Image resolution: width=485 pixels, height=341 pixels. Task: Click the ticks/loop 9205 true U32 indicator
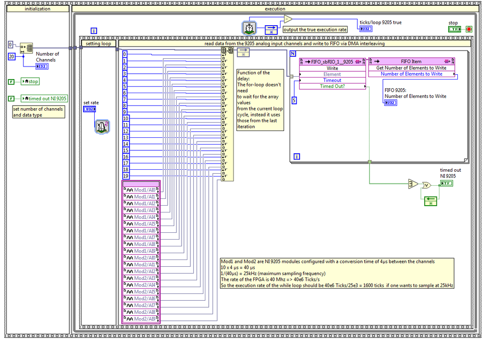pos(366,29)
